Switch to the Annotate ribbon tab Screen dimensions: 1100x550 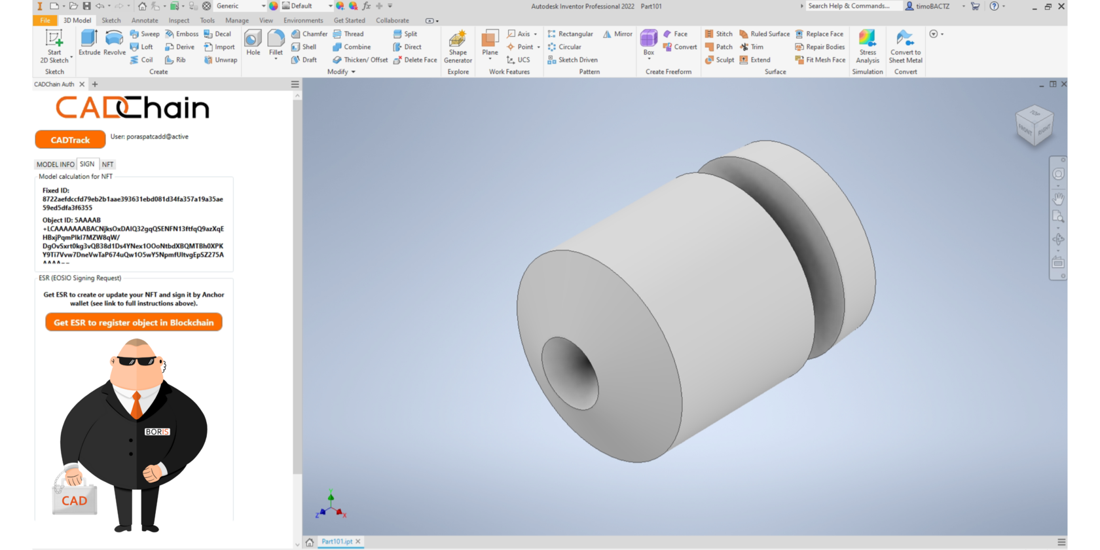145,20
